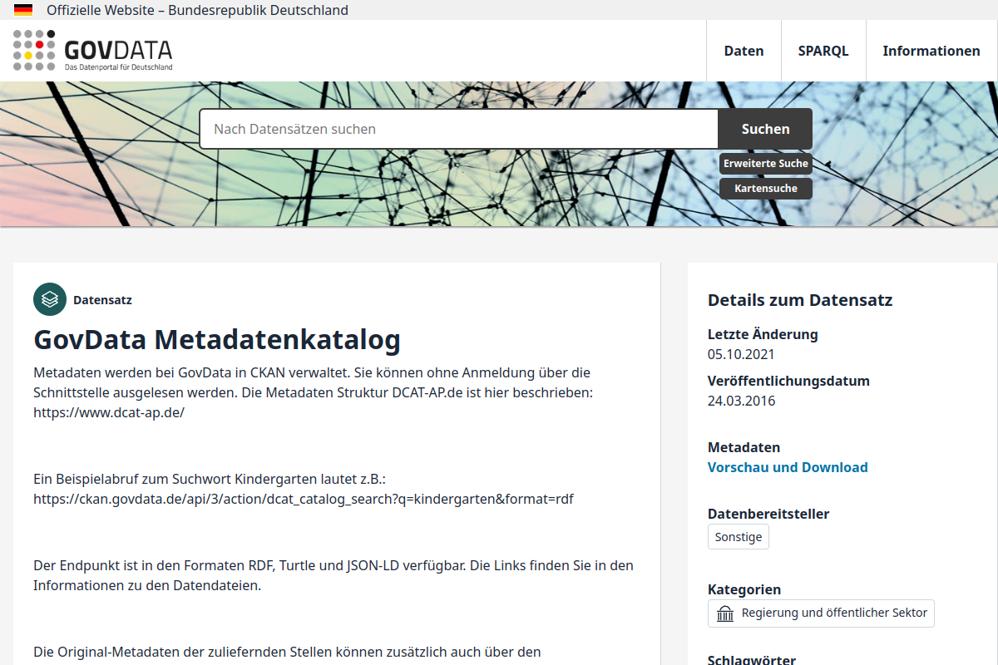The image size is (998, 665).
Task: Click the Suchen button
Action: (x=765, y=129)
